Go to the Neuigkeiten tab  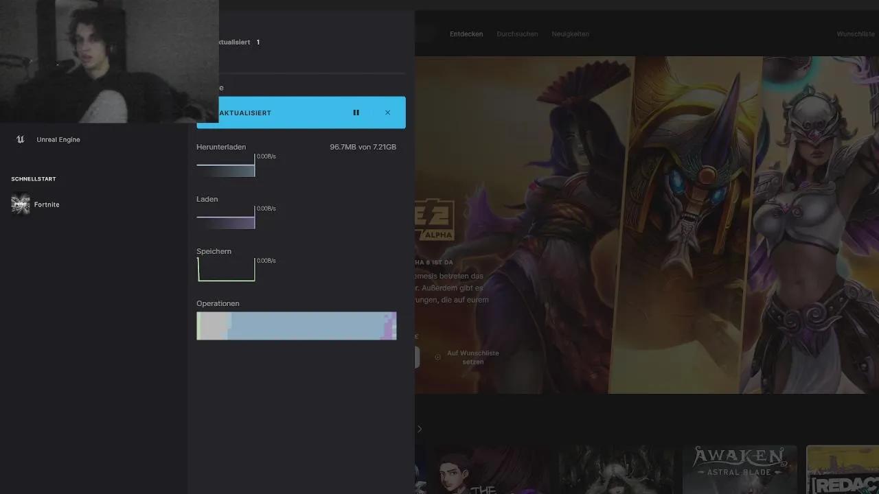pos(570,34)
